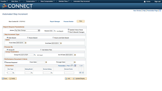Image resolution: width=162 pixels, height=91 pixels.
Task: Add a new row with plus icon
Action: tap(80, 73)
